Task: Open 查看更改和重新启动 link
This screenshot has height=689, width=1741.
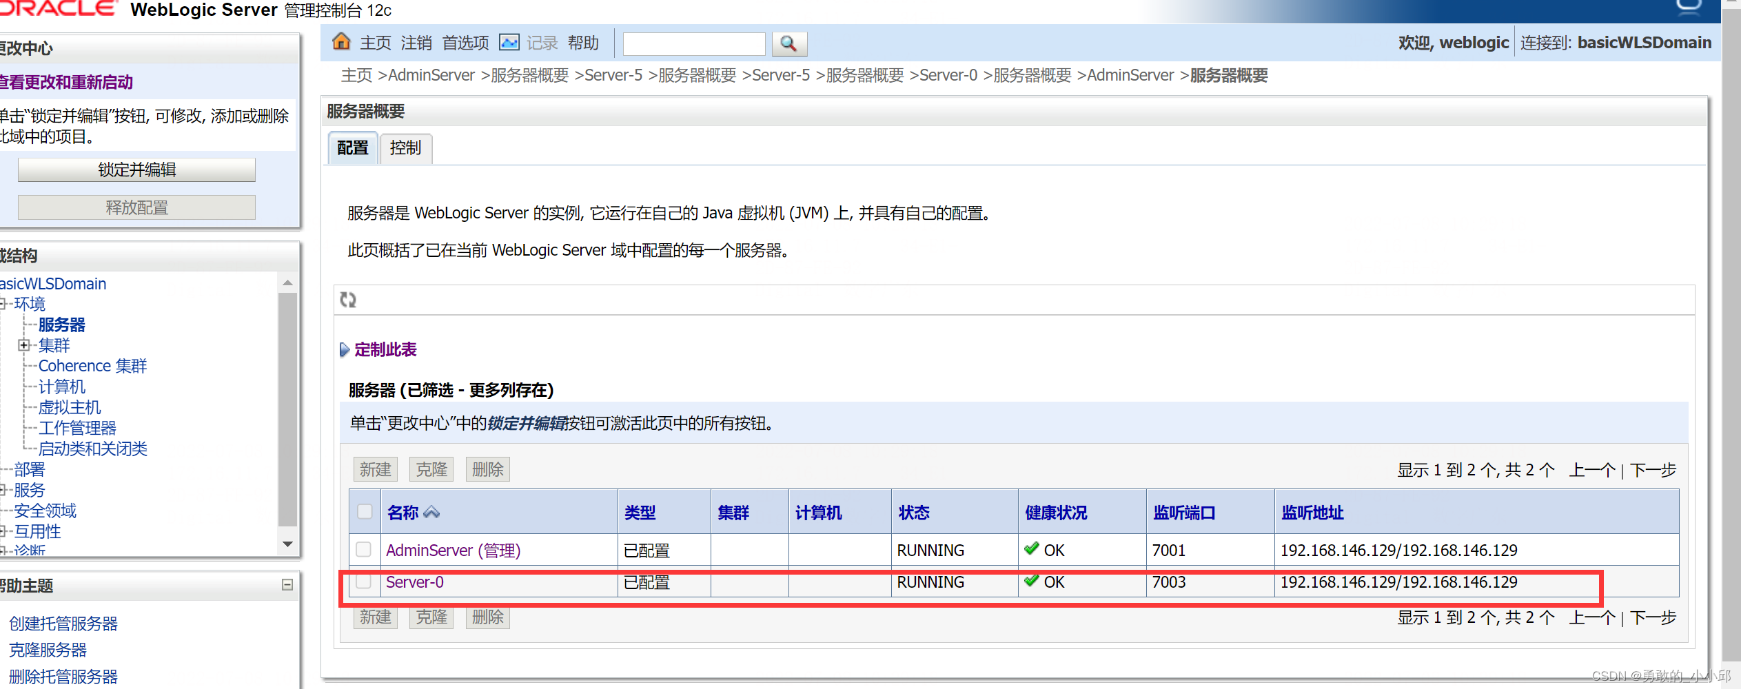Action: (66, 83)
